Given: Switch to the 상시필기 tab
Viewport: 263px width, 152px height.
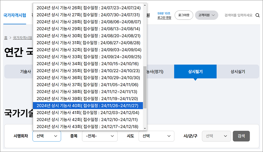Looking at the screenshot, I should (195, 72).
